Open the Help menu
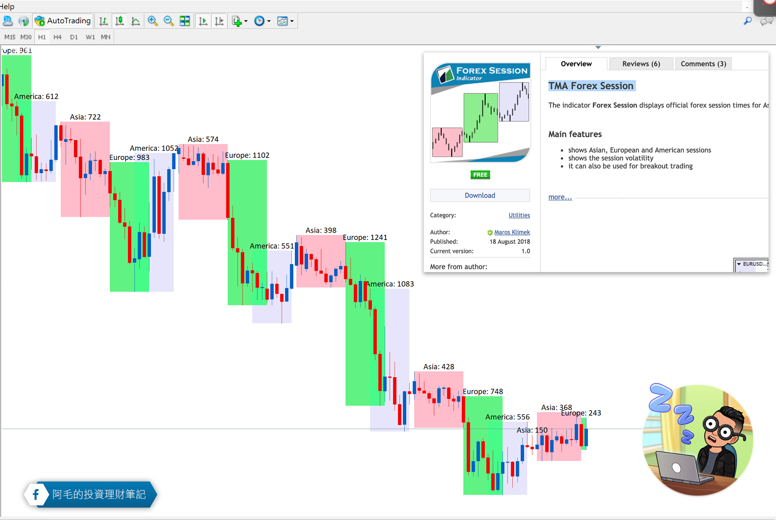 click(x=7, y=6)
